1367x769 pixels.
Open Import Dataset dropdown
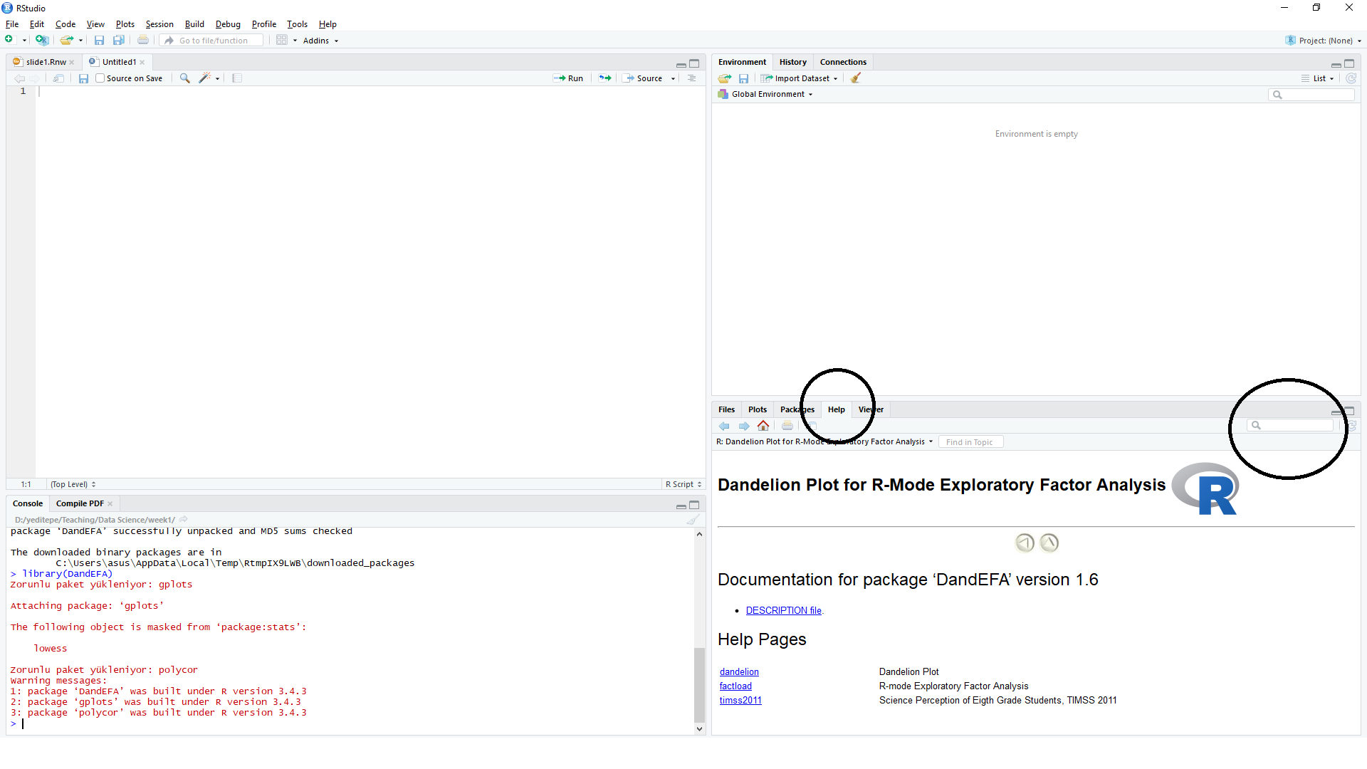(799, 78)
